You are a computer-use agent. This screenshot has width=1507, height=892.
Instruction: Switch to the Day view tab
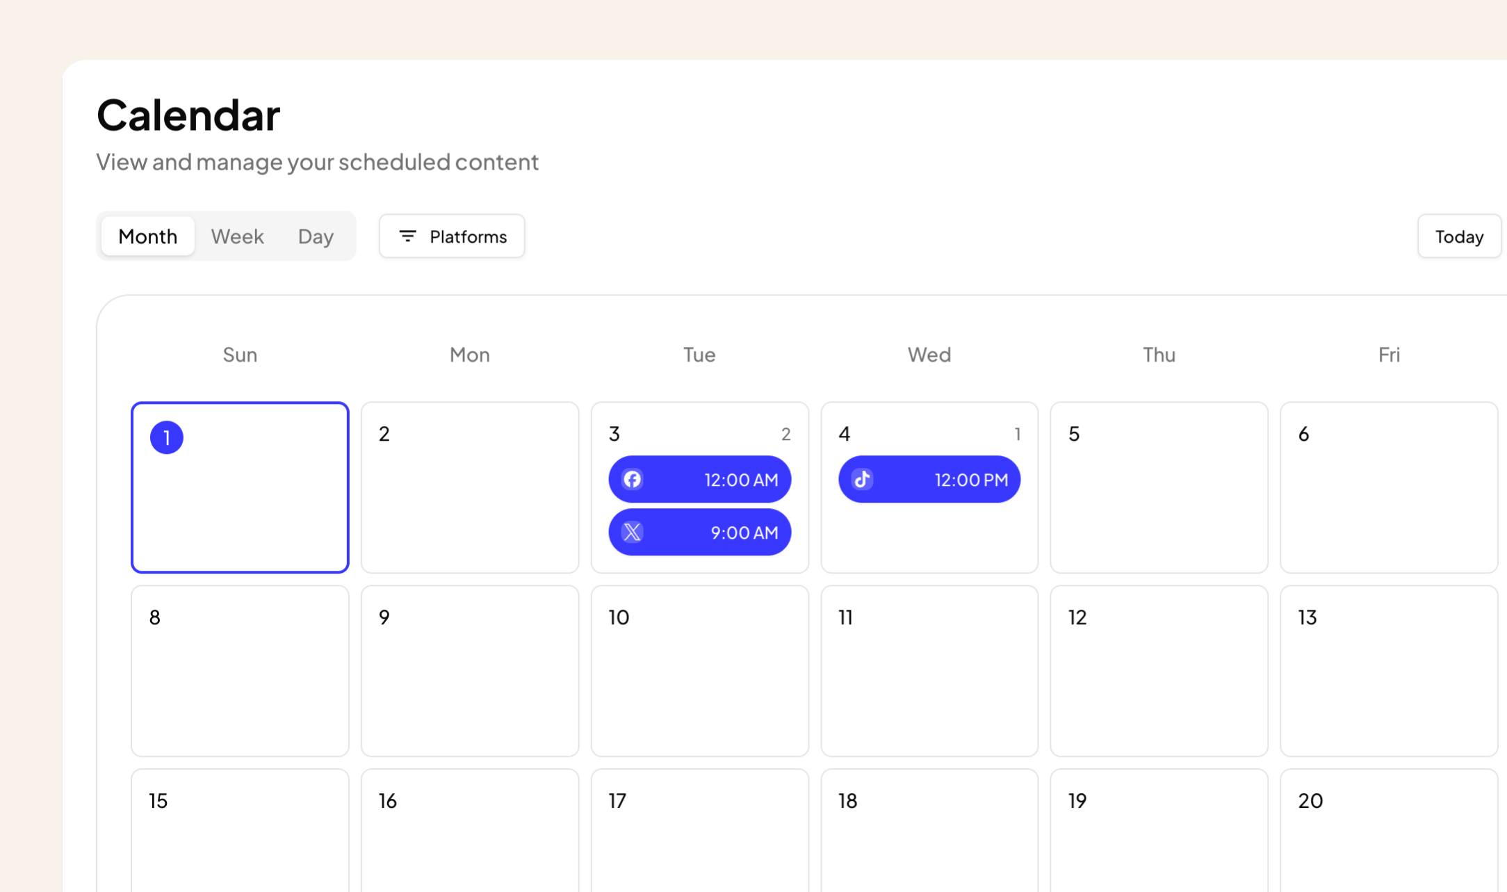(x=316, y=236)
